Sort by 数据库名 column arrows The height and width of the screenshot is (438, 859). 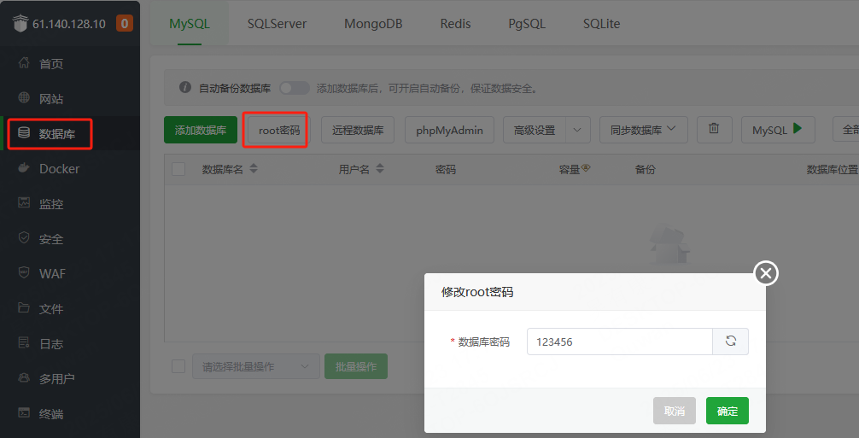click(253, 169)
